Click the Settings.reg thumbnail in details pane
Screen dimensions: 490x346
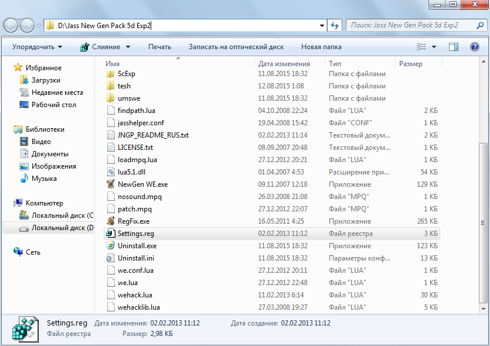point(25,329)
